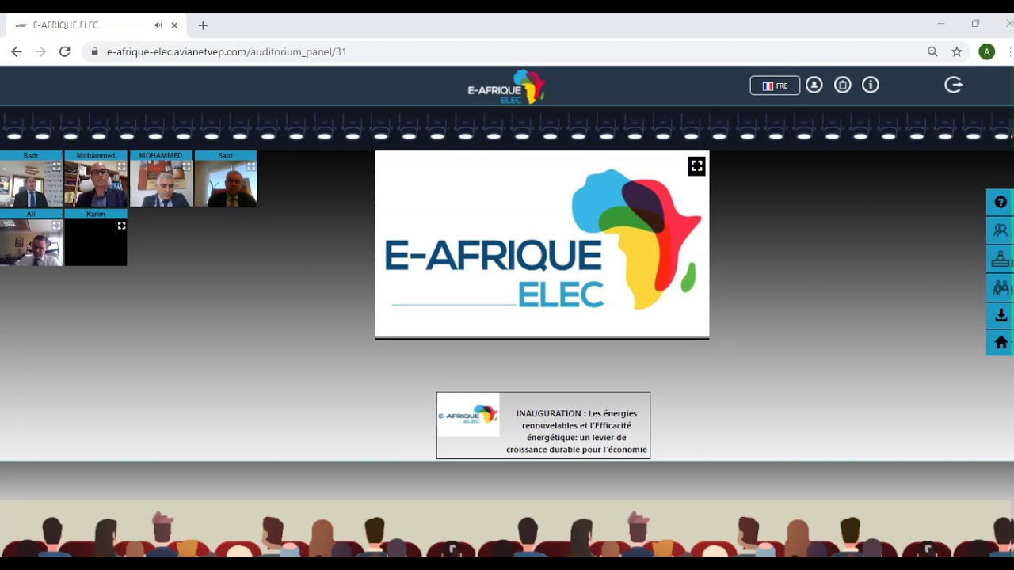Click the download sidebar icon
Viewport: 1014px width, 570px height.
click(1001, 315)
